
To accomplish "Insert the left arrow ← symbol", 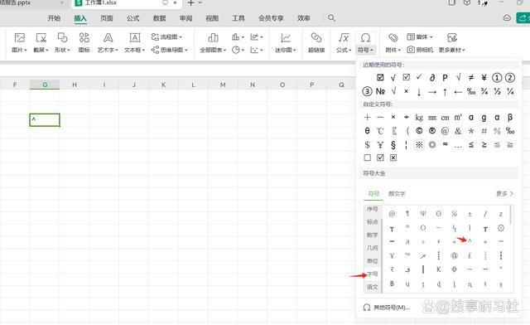I will pyautogui.click(x=458, y=91).
